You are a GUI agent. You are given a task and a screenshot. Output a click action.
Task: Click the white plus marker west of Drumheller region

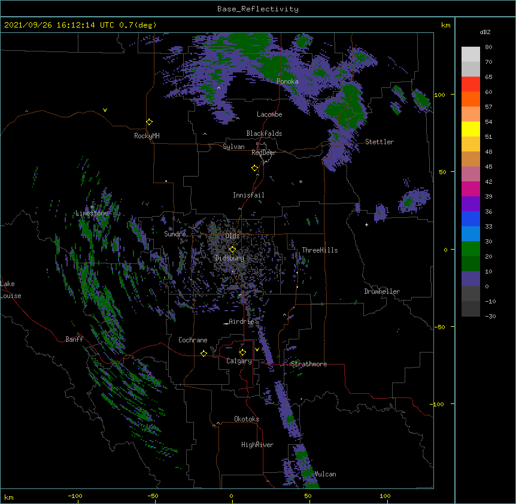coord(366,224)
